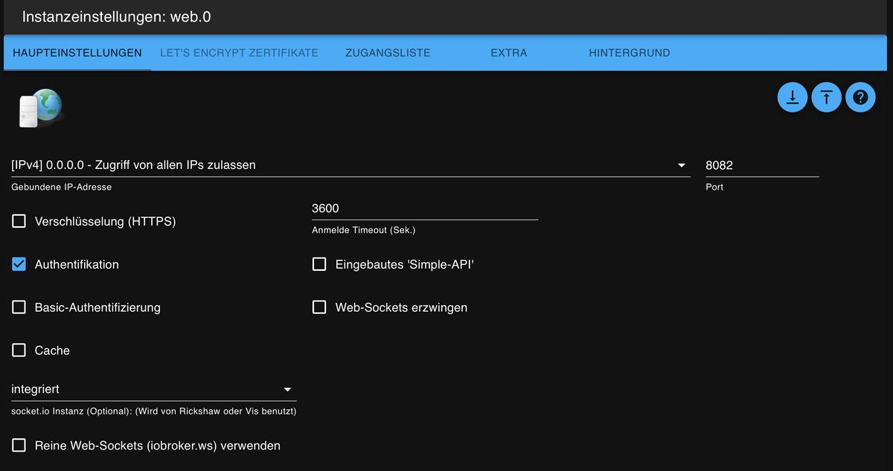
Task: Expand the socket.io Instanz dropdown arrow
Action: (x=287, y=389)
